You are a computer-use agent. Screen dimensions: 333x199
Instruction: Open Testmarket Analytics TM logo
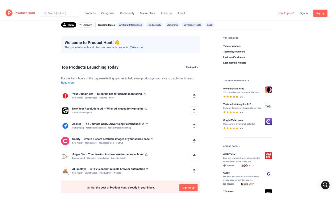coord(268,106)
